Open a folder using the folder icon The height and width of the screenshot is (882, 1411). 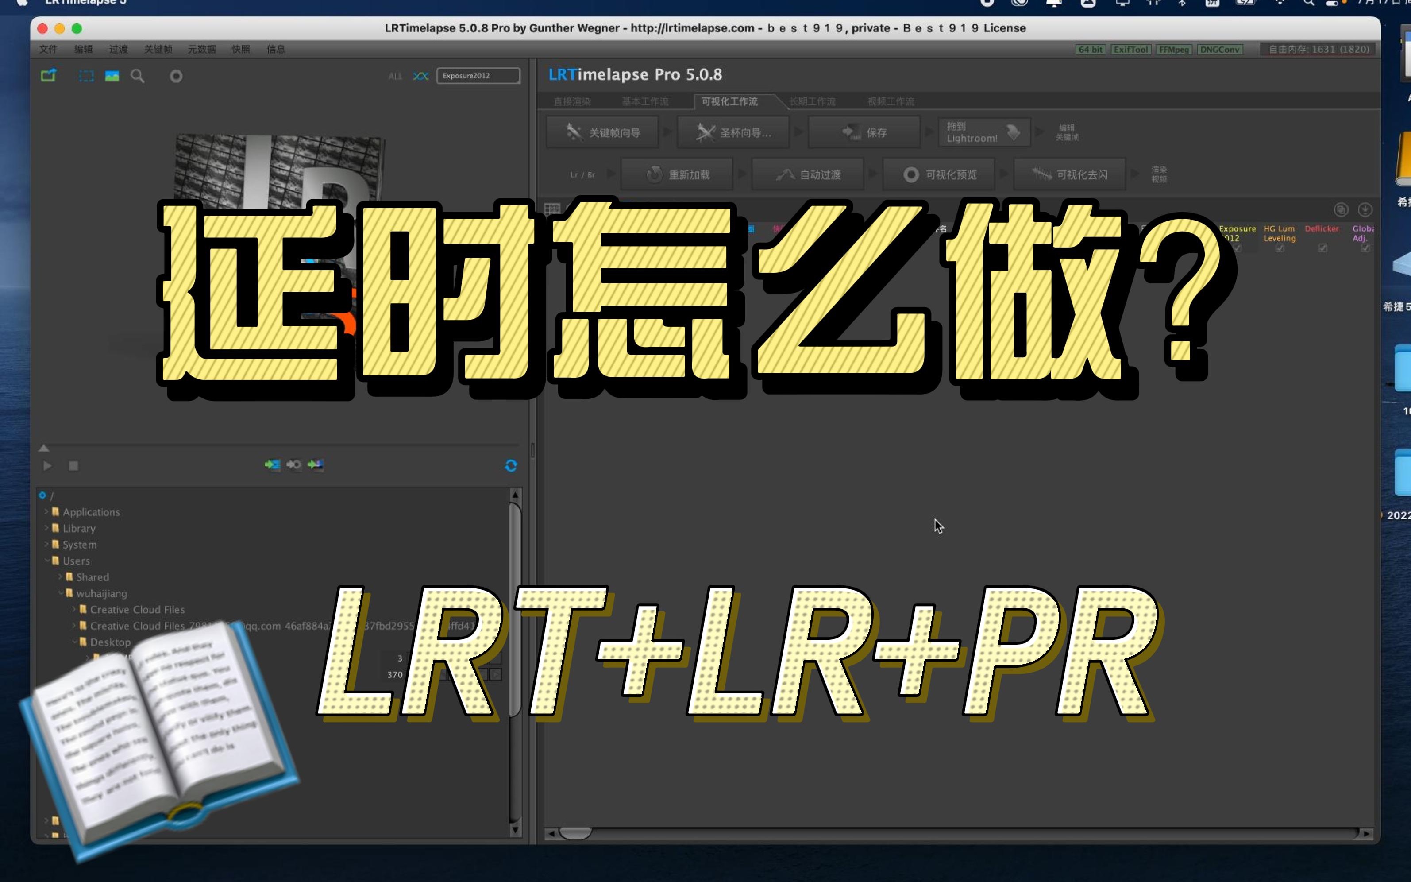pyautogui.click(x=48, y=76)
